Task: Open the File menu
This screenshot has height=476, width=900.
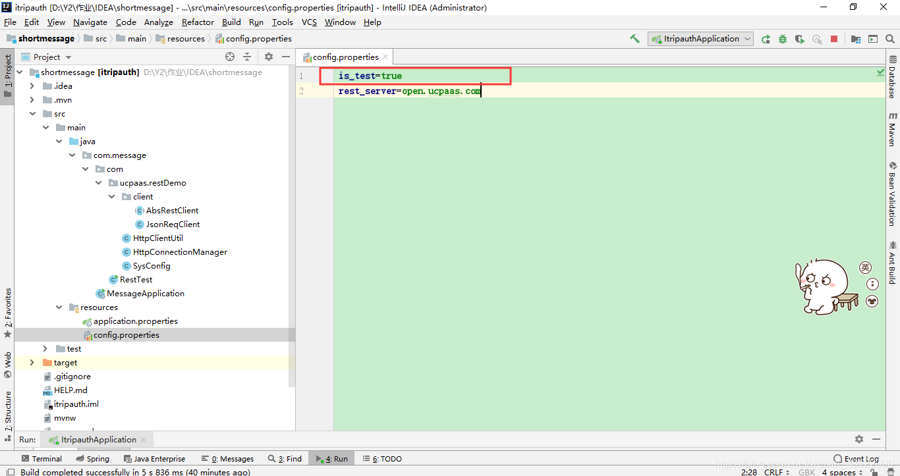Action: (x=10, y=22)
